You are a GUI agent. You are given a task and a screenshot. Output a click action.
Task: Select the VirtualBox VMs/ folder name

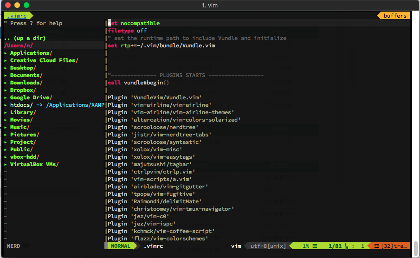pyautogui.click(x=34, y=164)
